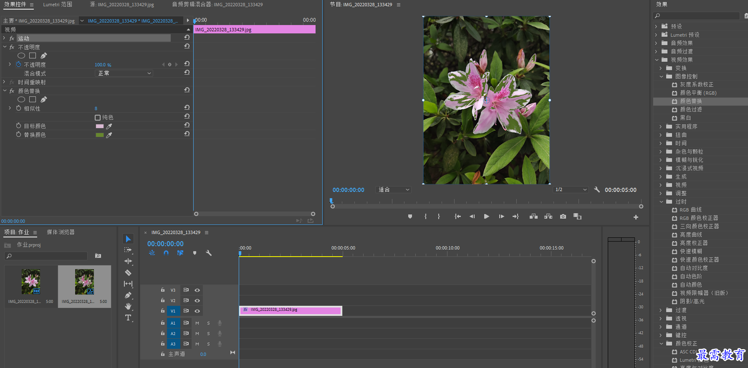Image resolution: width=748 pixels, height=368 pixels.
Task: Toggle V1 track output eye
Action: coord(197,311)
